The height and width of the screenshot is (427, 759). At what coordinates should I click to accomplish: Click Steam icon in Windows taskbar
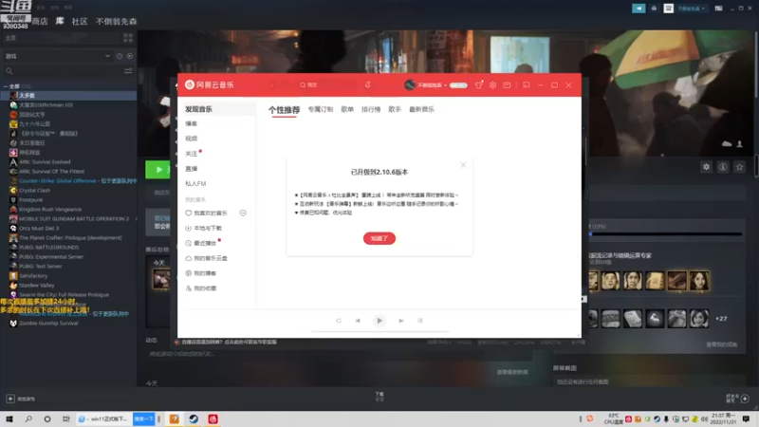click(x=194, y=418)
